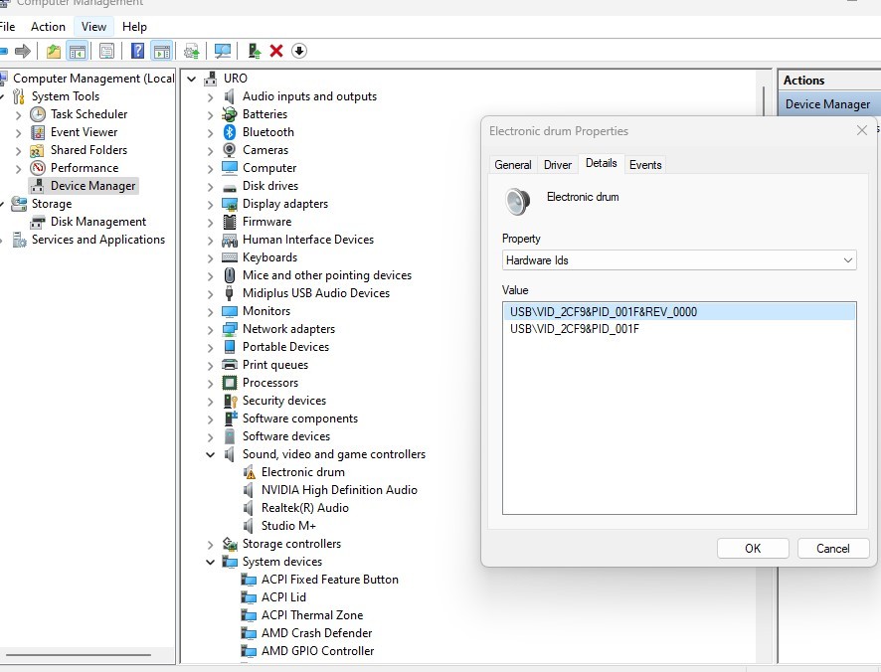Expand the Storage controllers category

coord(210,545)
